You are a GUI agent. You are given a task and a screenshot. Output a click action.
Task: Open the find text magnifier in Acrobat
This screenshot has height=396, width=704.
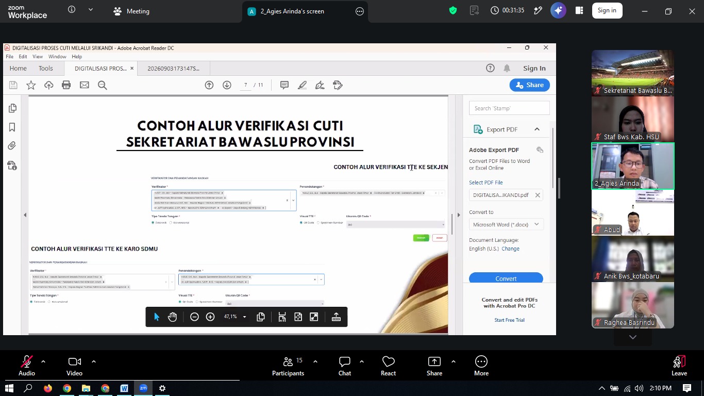tap(103, 85)
